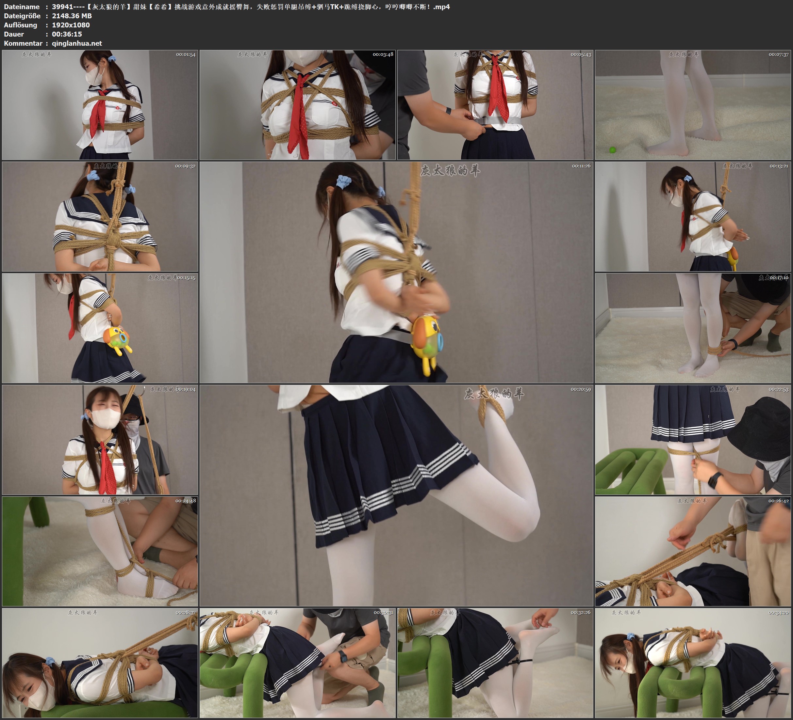Select the thumbnail at 00:26:42
The image size is (793, 720).
693,551
